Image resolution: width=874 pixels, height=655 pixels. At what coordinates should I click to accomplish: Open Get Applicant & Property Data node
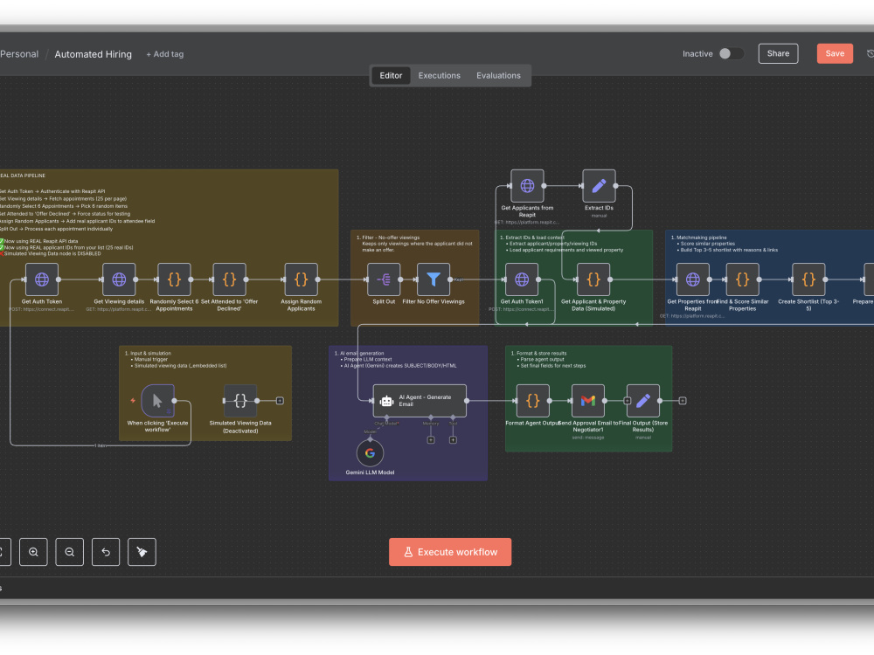593,279
